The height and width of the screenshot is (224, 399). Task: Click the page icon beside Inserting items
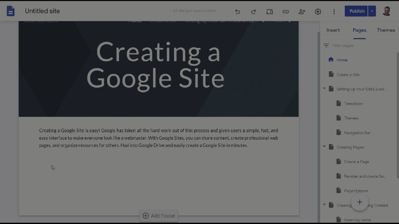click(339, 220)
